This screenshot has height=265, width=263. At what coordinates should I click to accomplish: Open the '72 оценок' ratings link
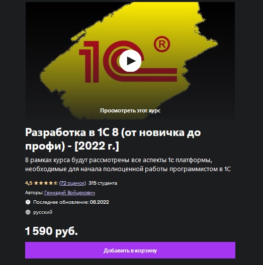[x=72, y=183]
